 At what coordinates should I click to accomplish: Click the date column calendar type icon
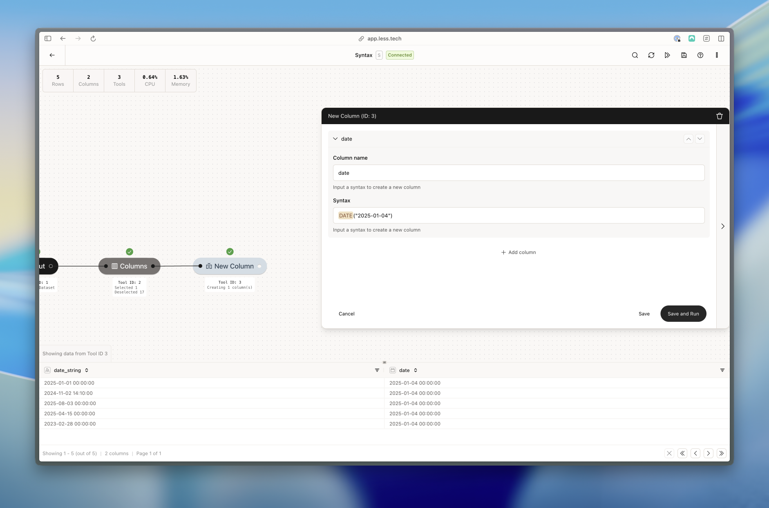pos(393,370)
